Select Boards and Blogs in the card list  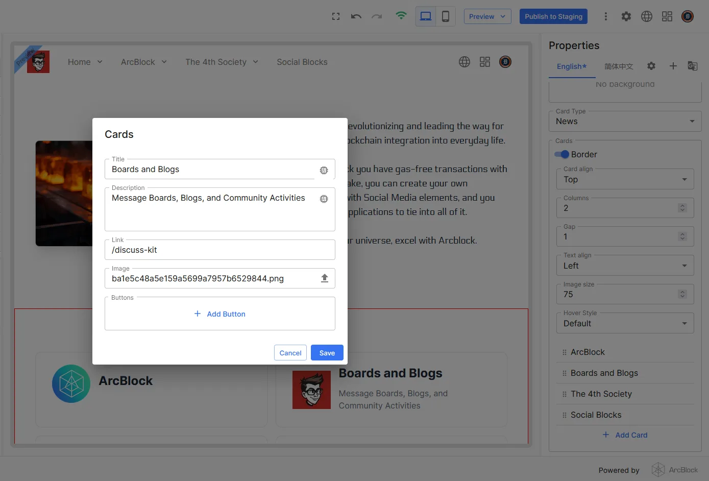625,373
